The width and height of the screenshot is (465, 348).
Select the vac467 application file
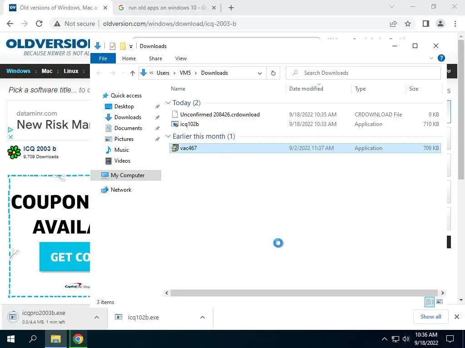305,148
